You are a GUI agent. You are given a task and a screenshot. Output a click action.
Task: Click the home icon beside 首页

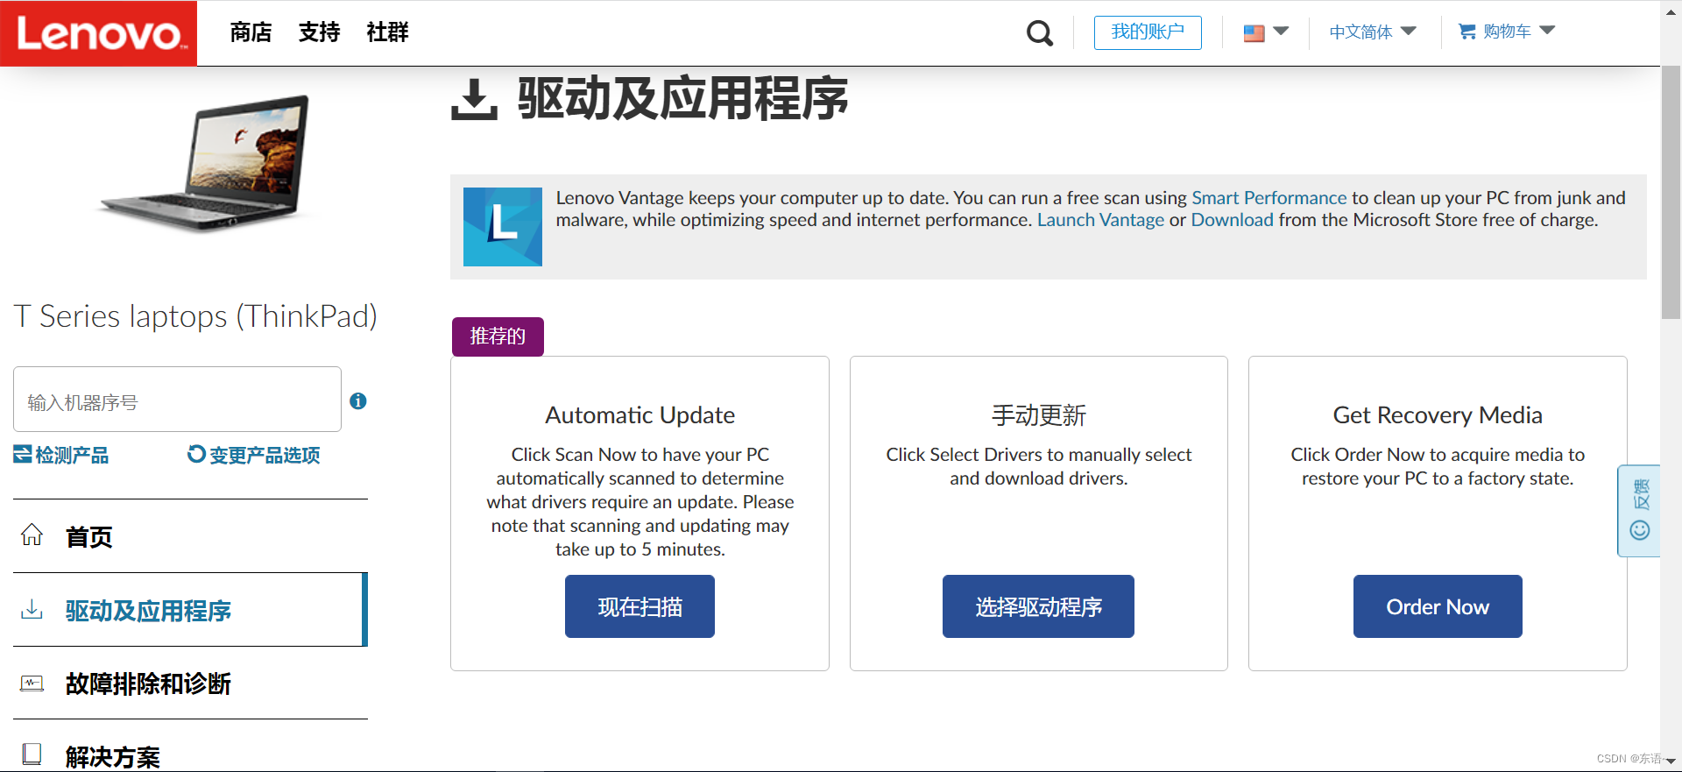coord(32,535)
